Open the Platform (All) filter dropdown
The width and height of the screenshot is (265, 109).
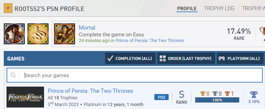click(x=240, y=58)
